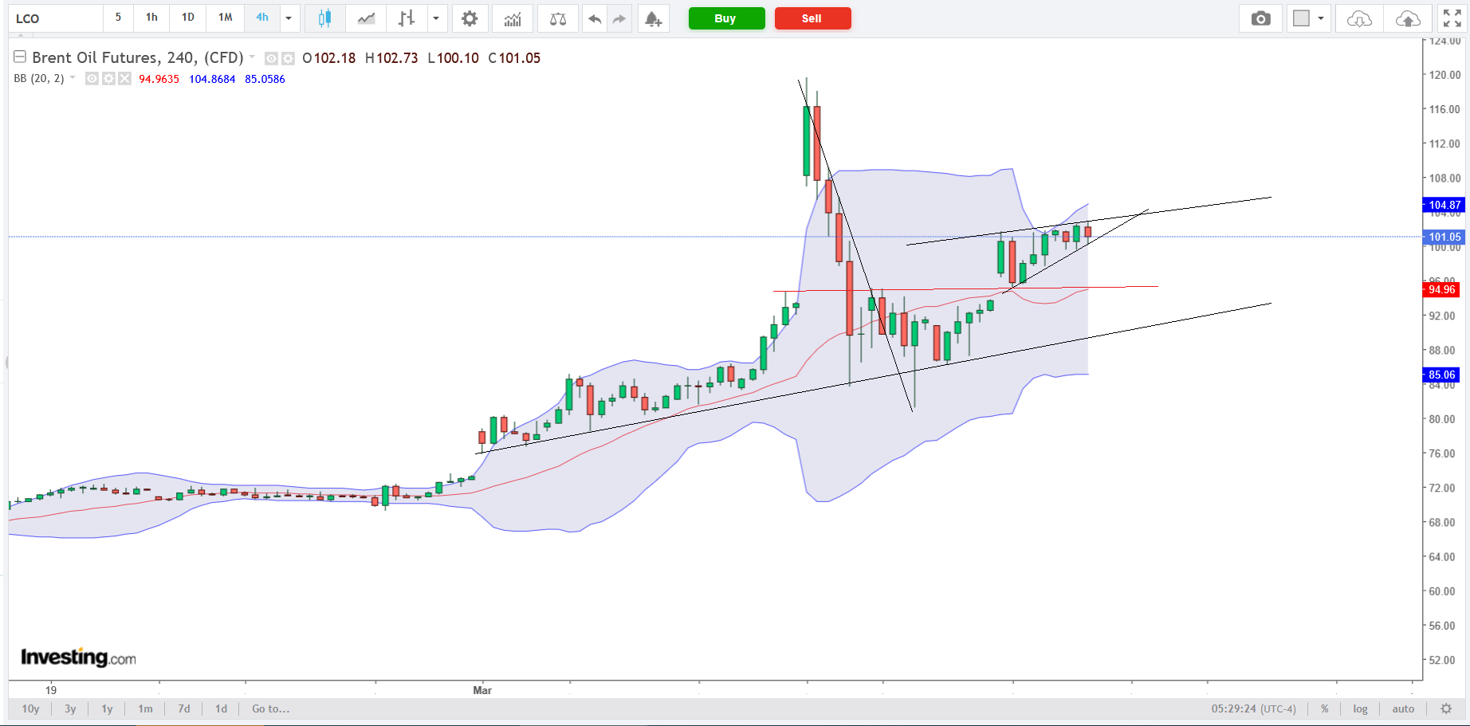Open chart properties gear in top toolbar
Viewport: 1470px width, 726px height.
coord(470,18)
